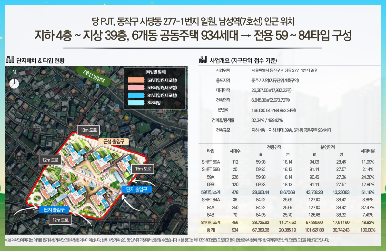Click the 전용면적 column header
Image resolution: width=386 pixels, height=251 pixels.
(x=274, y=147)
